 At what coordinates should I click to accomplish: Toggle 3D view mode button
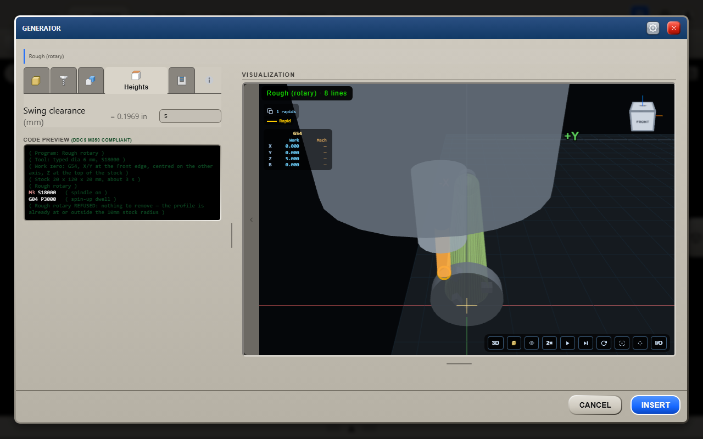(495, 343)
